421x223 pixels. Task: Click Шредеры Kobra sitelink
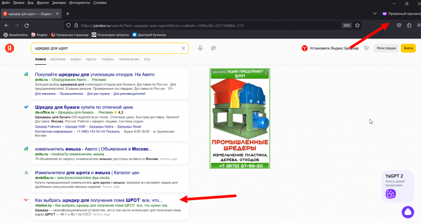101,127
